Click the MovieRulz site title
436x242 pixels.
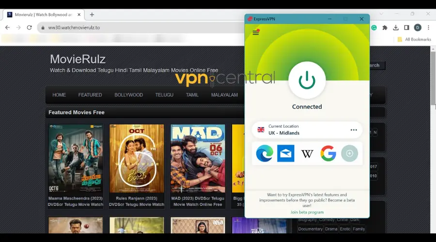78,59
